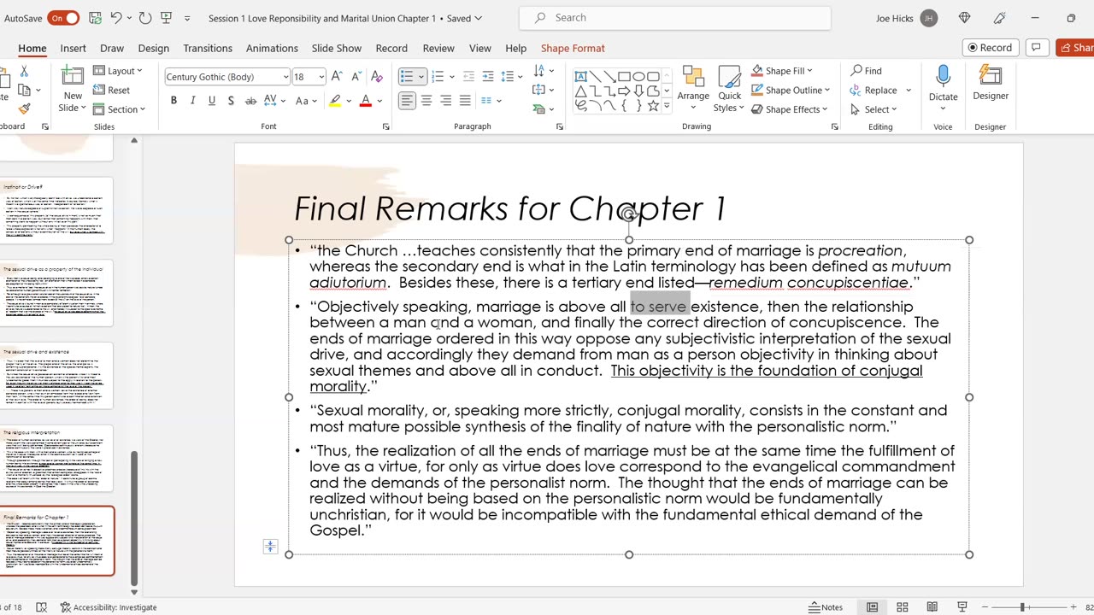The image size is (1094, 615).
Task: Click the Find magnifier in the Editing group
Action: [867, 71]
